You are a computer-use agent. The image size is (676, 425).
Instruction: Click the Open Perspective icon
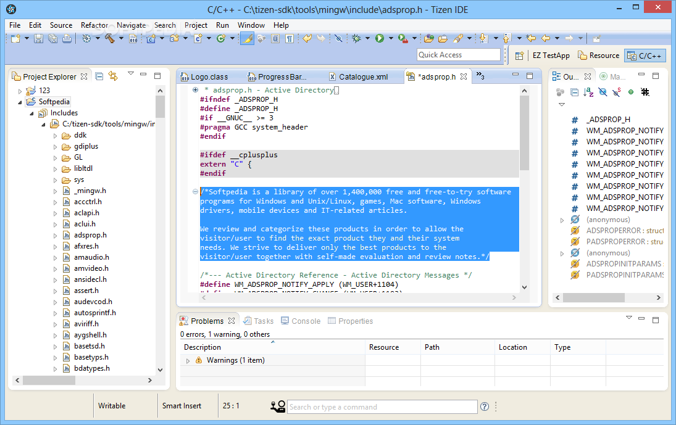pos(520,56)
